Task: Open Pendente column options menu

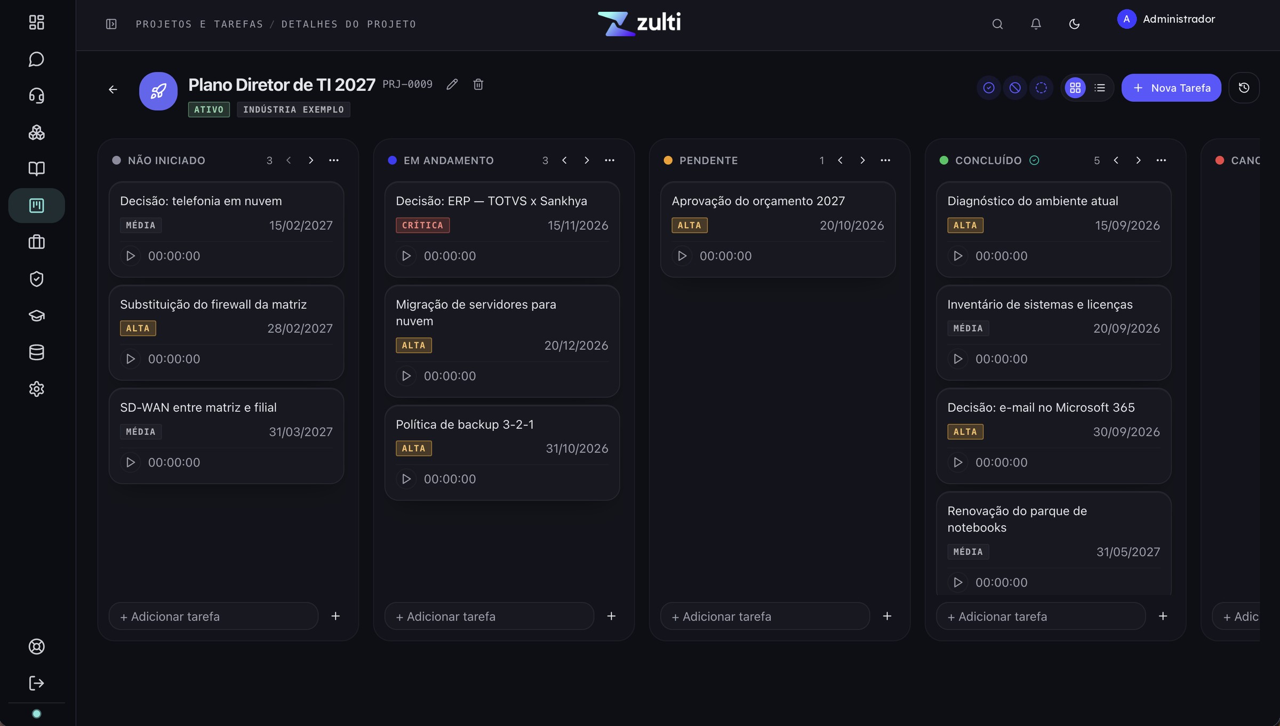Action: click(885, 160)
